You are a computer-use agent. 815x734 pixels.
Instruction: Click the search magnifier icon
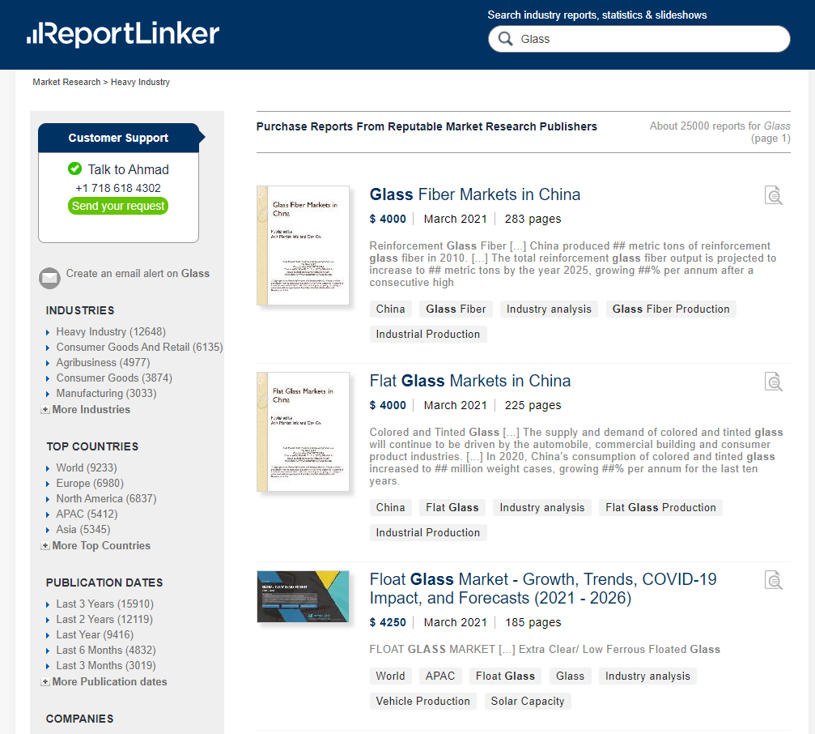[506, 39]
